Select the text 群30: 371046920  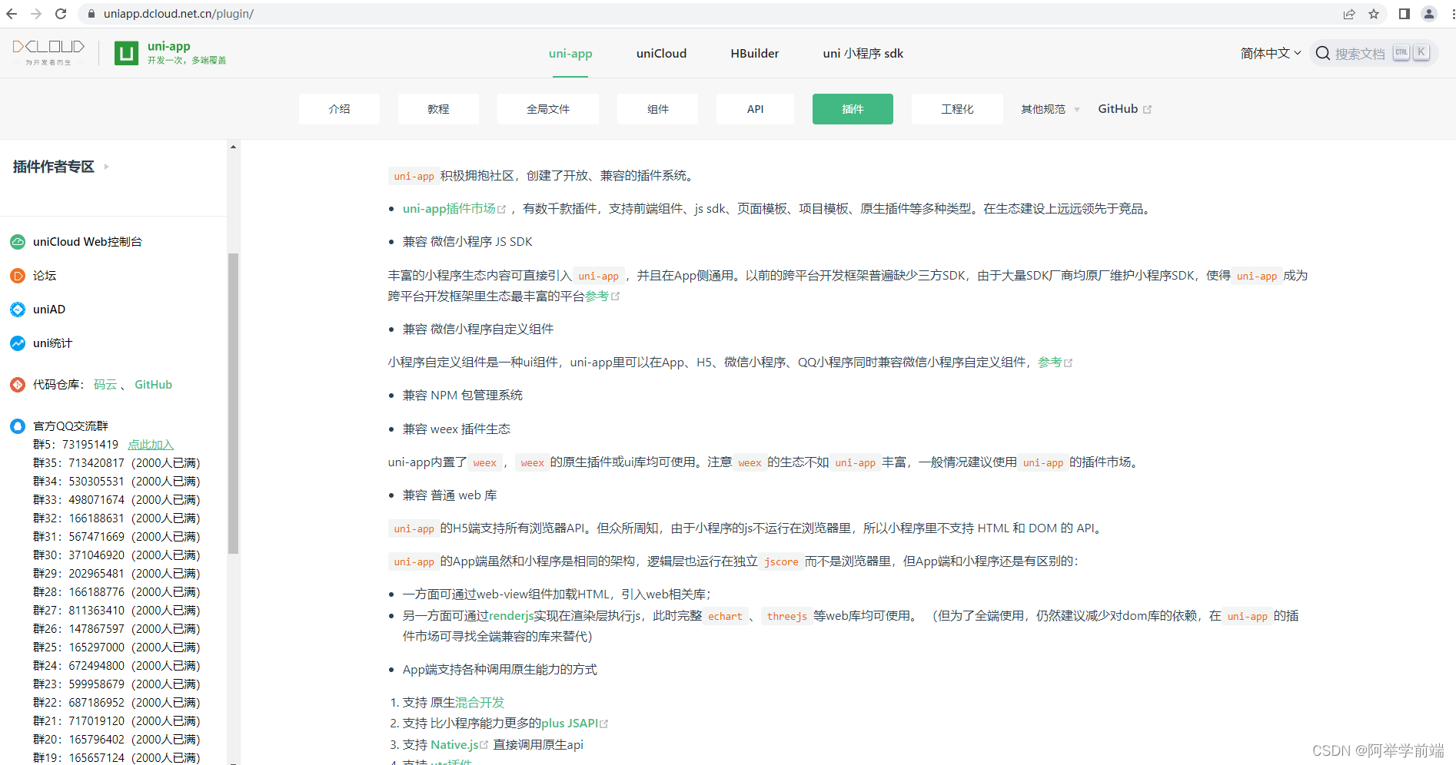tap(78, 555)
